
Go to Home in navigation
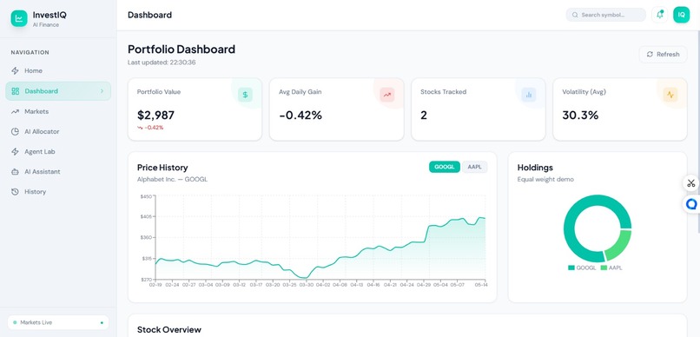click(x=58, y=70)
